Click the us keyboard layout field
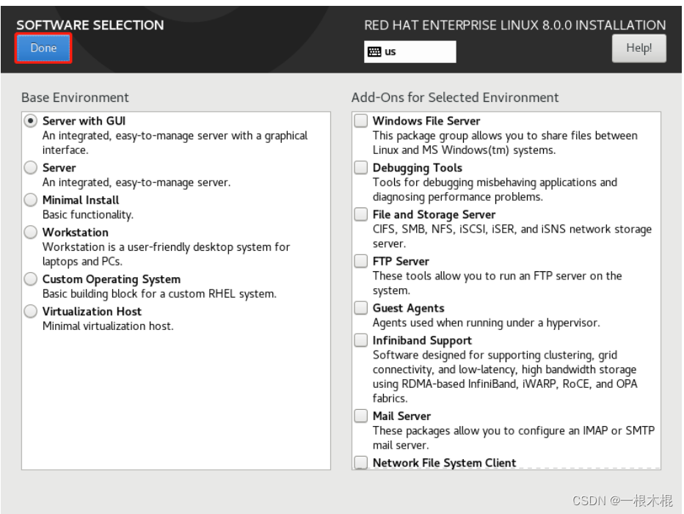 click(x=410, y=52)
